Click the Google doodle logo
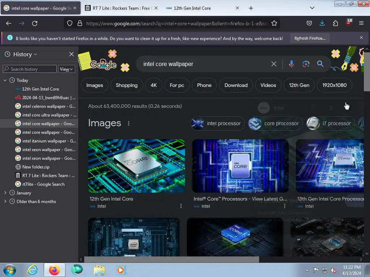 pyautogui.click(x=103, y=64)
